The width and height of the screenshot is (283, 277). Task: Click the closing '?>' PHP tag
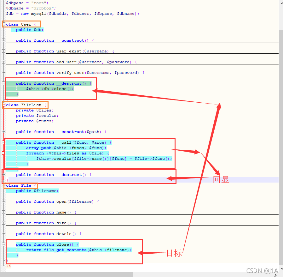click(9, 266)
